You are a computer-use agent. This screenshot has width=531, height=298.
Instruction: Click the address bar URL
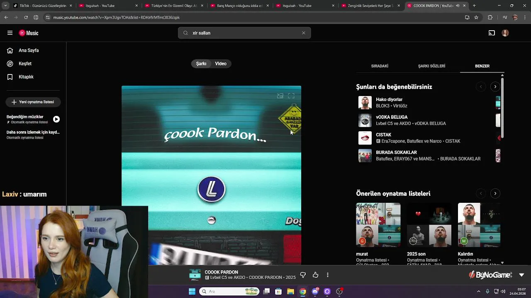116,17
